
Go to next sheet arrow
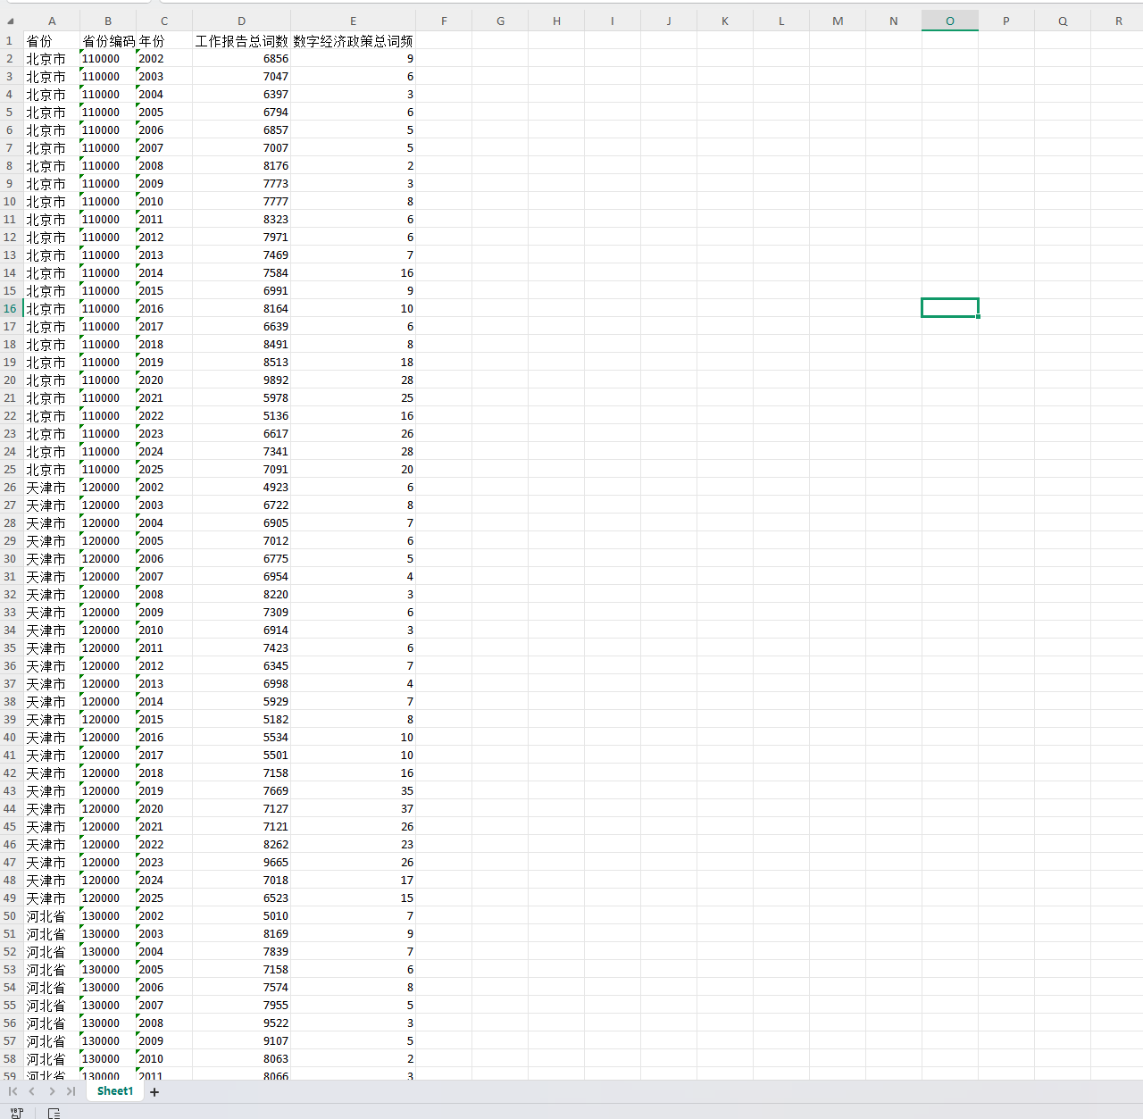point(52,1091)
